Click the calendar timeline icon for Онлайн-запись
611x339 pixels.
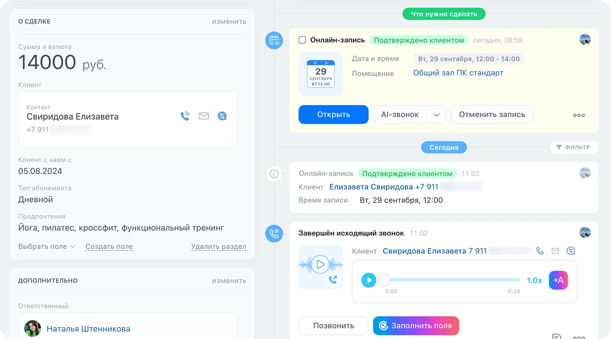(x=274, y=41)
